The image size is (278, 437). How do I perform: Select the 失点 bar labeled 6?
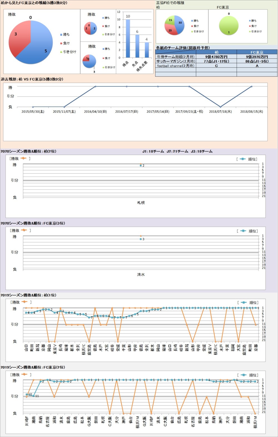[x=137, y=46]
